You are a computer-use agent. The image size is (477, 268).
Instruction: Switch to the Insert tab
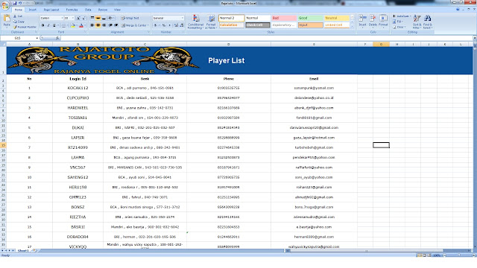[x=33, y=10]
